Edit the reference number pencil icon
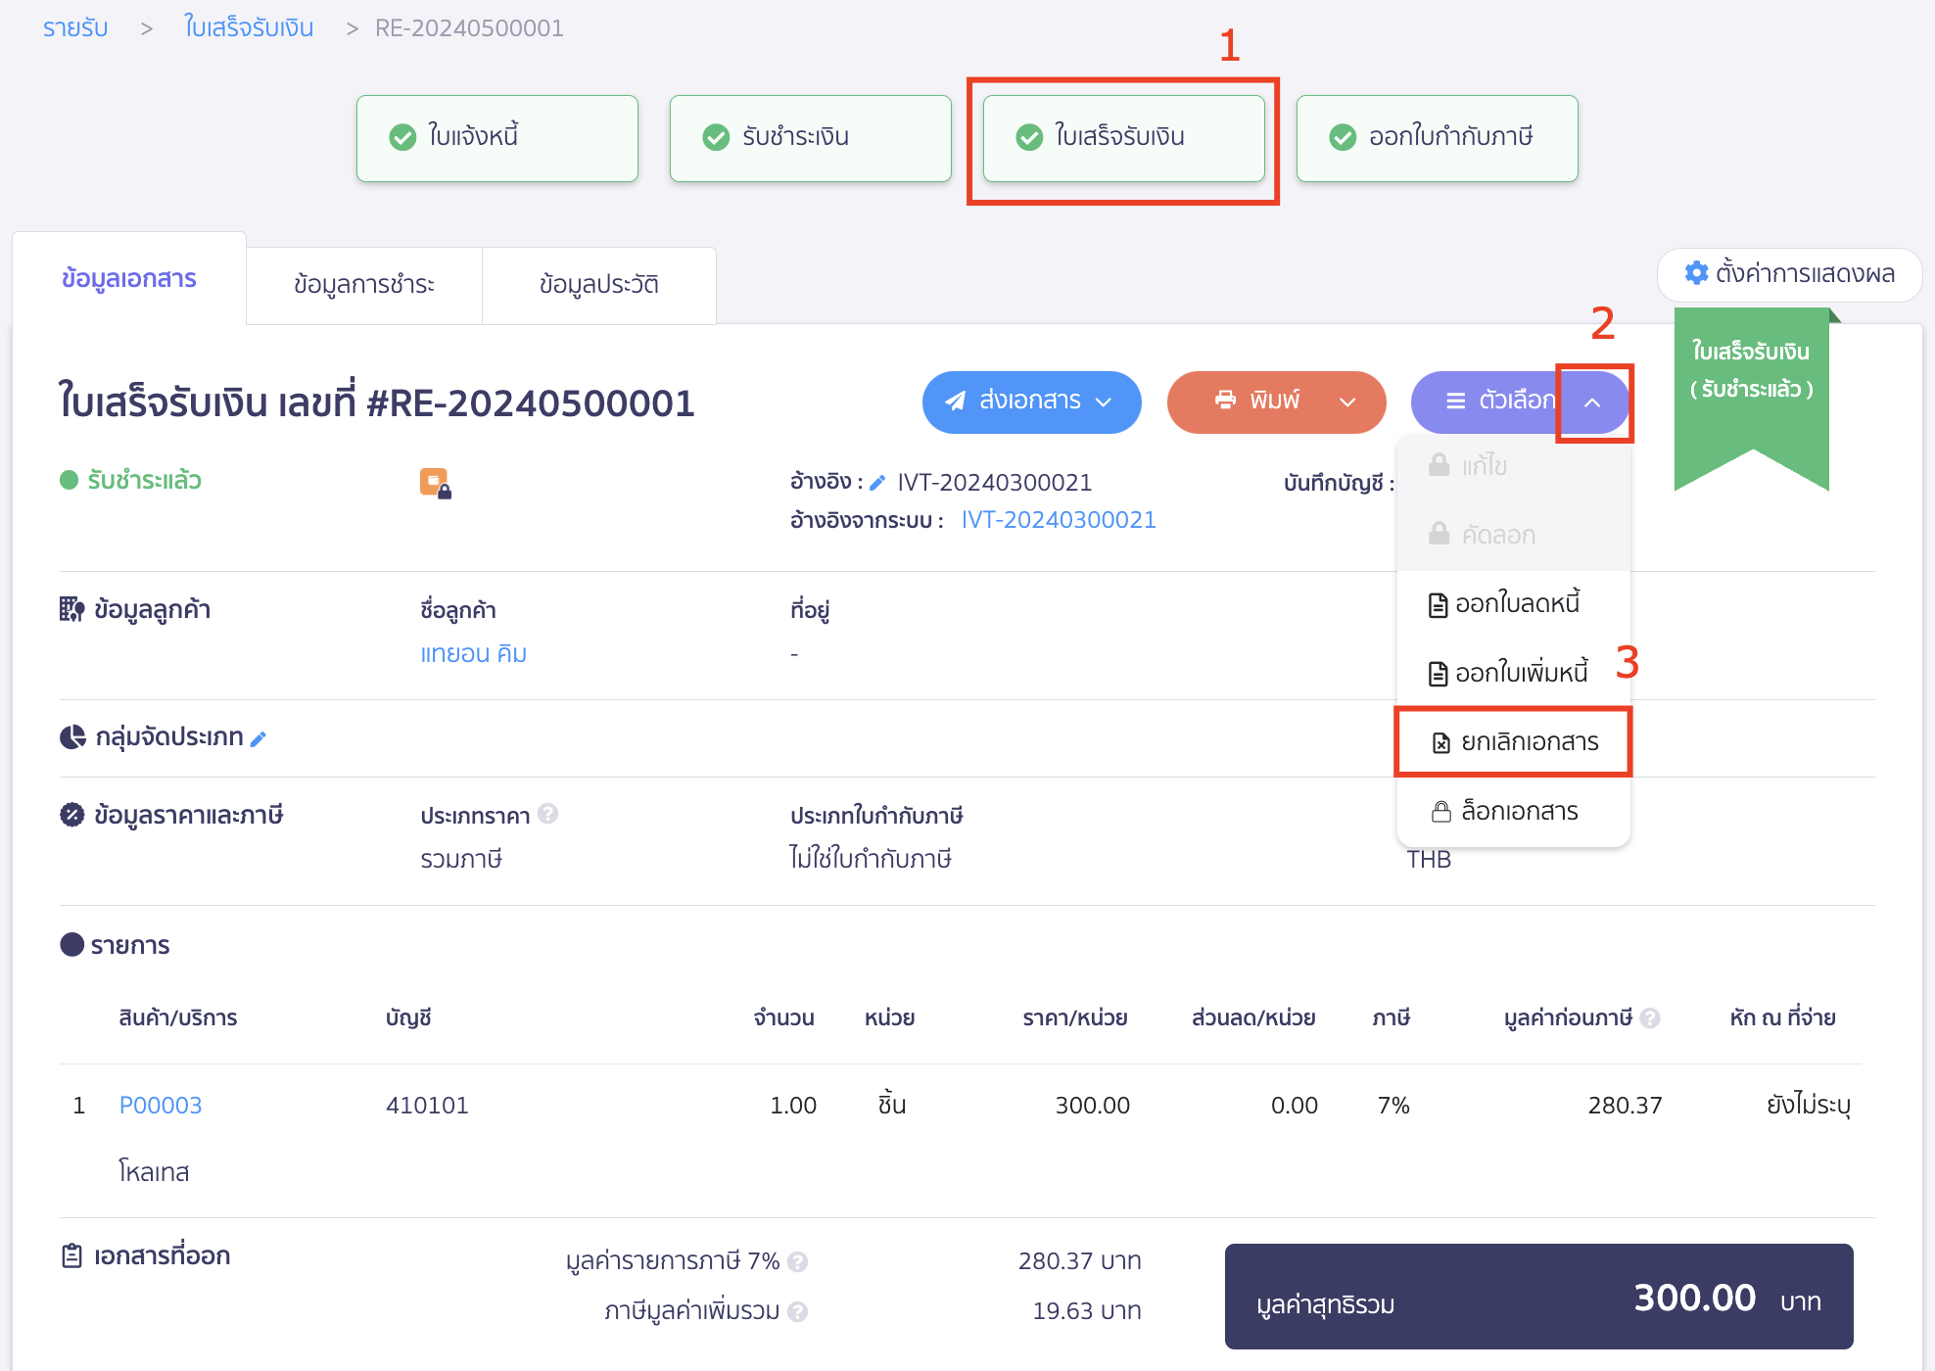The image size is (1935, 1371). (x=877, y=483)
